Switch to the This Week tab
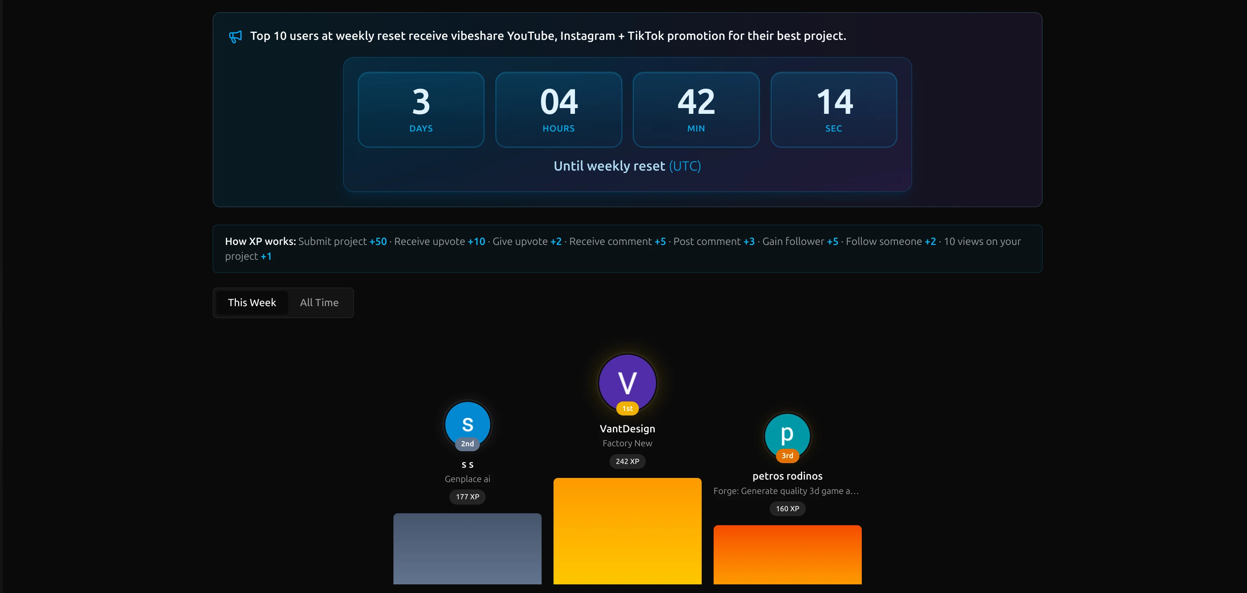The height and width of the screenshot is (593, 1247). coord(252,302)
